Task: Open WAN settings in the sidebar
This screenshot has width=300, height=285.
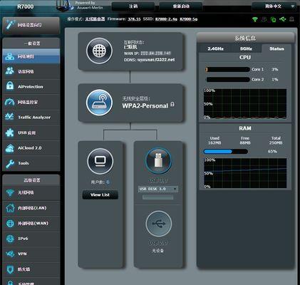Action: coord(31,223)
